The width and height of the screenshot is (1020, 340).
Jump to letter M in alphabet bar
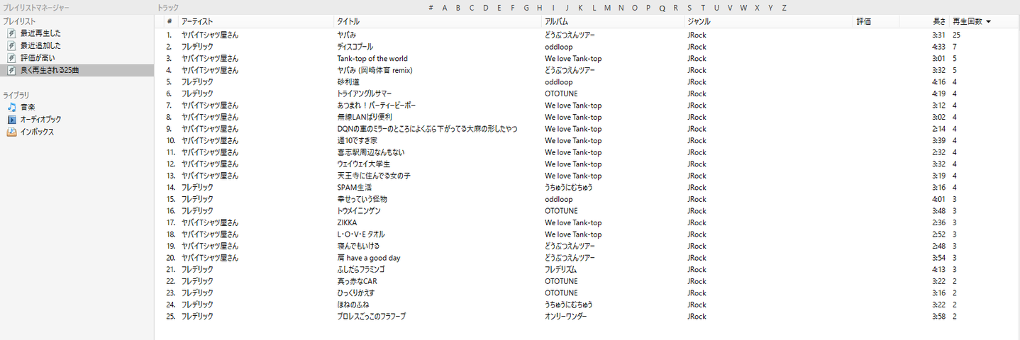coord(607,8)
